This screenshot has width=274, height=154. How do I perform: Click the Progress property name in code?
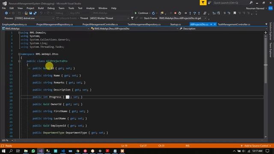click(55, 97)
